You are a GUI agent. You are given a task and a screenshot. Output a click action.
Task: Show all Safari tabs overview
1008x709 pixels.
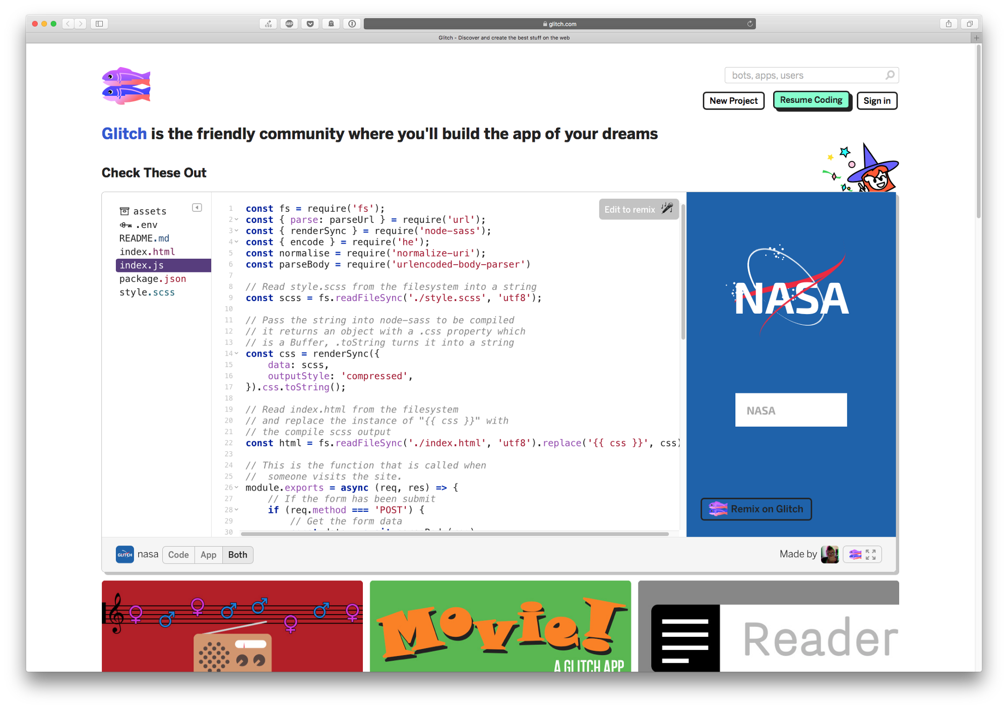pos(969,24)
